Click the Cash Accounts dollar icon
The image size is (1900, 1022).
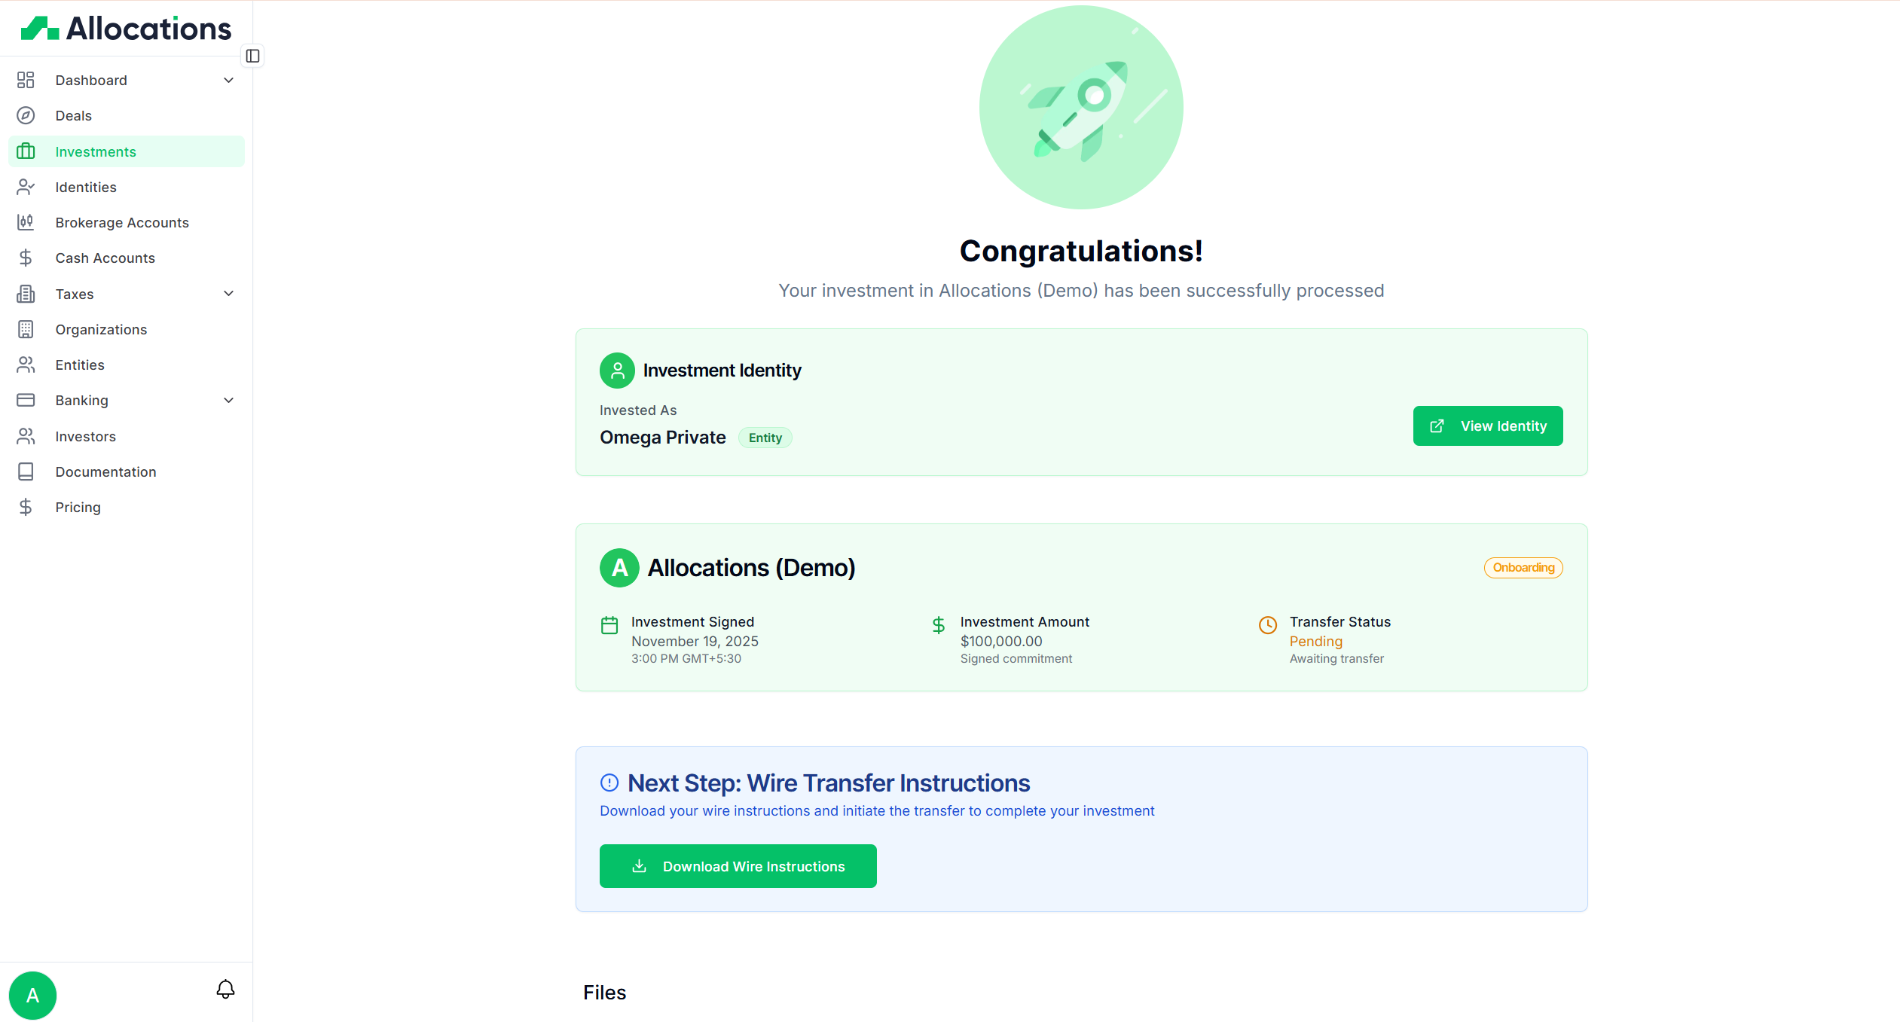pyautogui.click(x=26, y=258)
